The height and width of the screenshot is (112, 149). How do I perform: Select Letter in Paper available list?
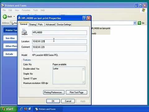[x=56, y=68]
